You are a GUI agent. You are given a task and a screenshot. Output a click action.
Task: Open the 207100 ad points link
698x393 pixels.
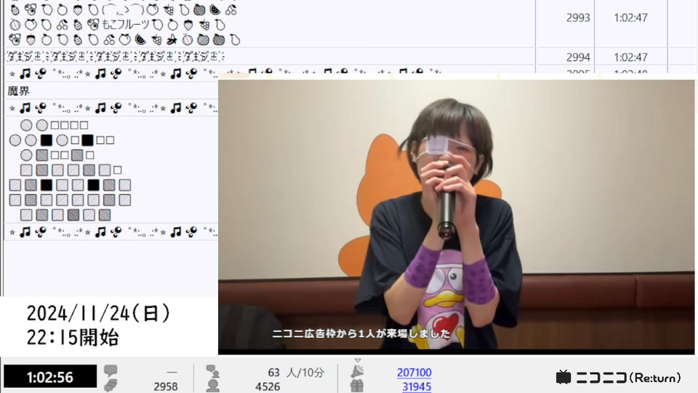[414, 373]
